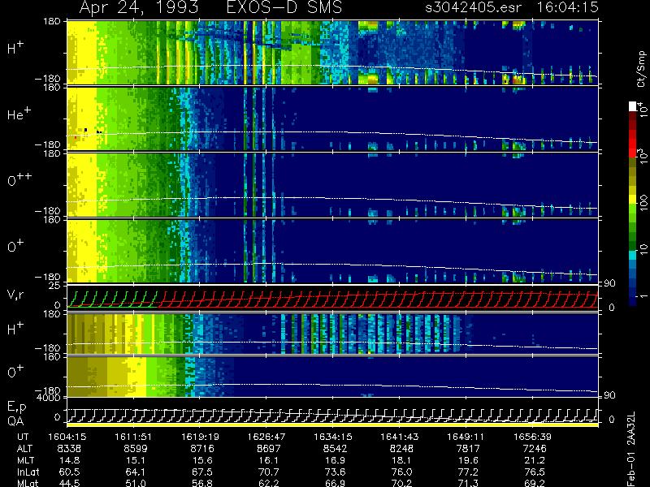The height and width of the screenshot is (487, 650).
Task: Click the "E,p" panel label
Action: point(16,407)
